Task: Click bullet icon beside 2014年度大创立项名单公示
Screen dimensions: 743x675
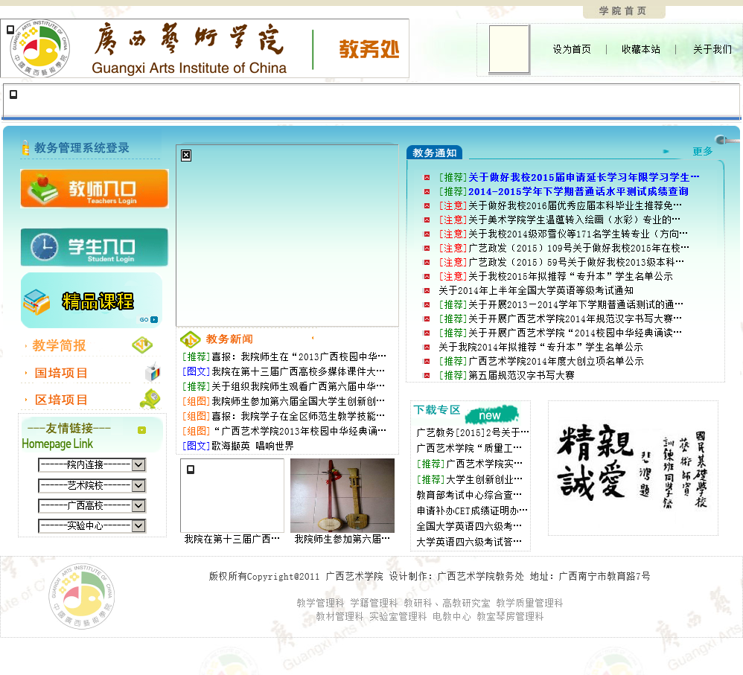Action: coord(427,362)
